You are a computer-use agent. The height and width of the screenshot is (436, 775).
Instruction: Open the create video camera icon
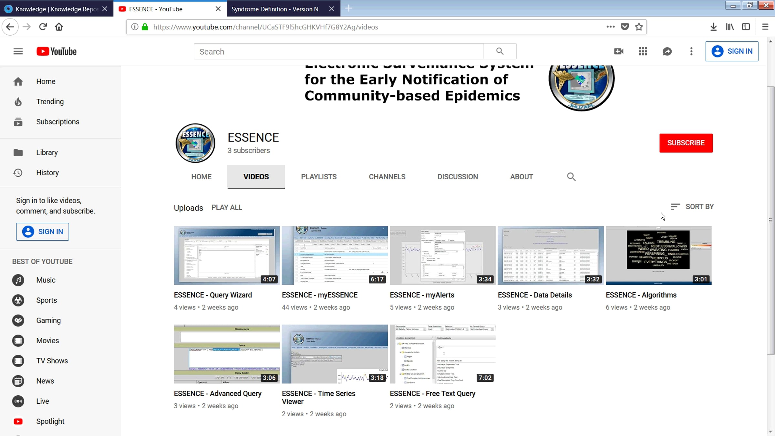tap(619, 51)
